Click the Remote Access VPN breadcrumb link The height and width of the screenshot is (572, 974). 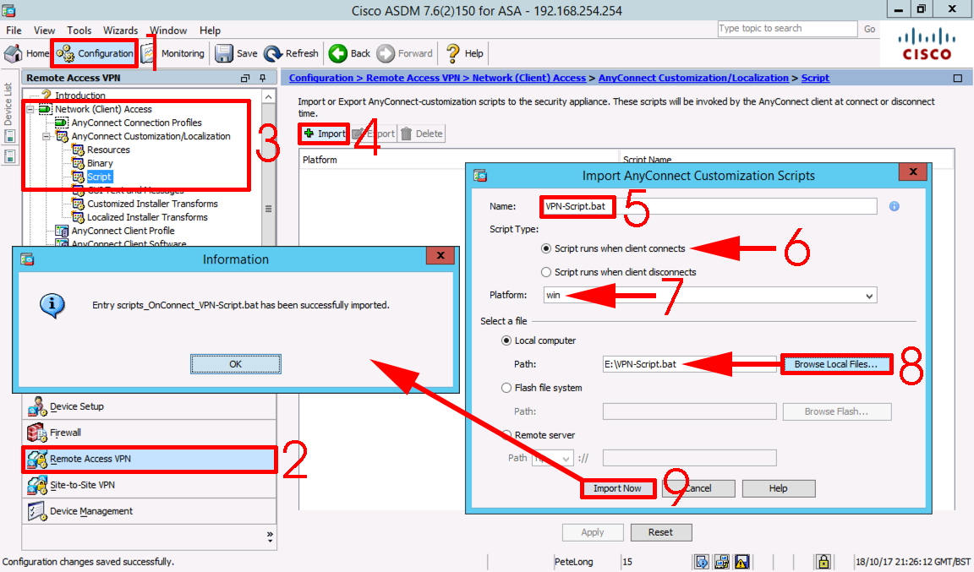(413, 79)
